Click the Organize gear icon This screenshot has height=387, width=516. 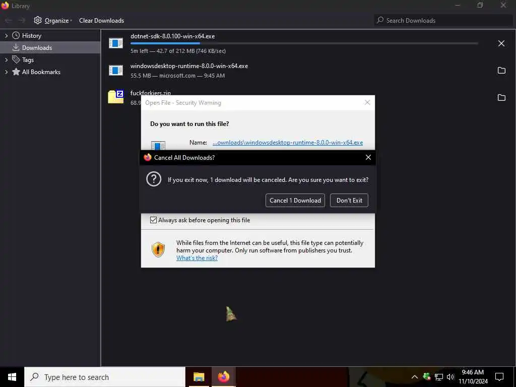click(38, 20)
